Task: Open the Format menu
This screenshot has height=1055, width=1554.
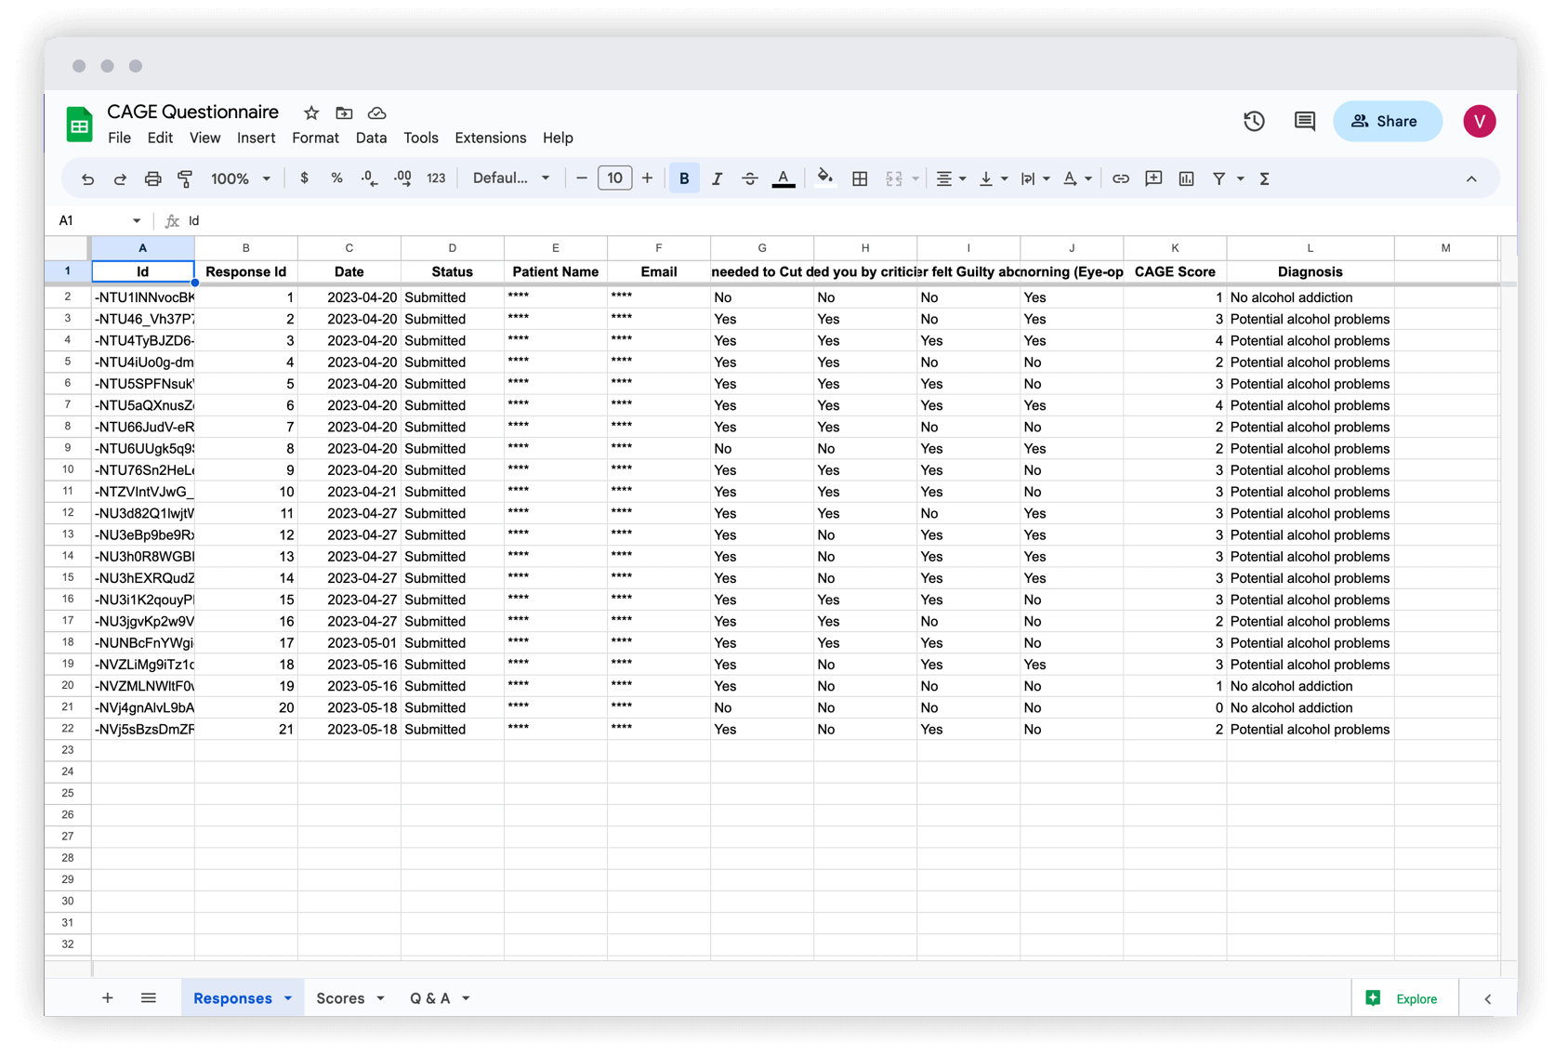Action: pyautogui.click(x=315, y=138)
